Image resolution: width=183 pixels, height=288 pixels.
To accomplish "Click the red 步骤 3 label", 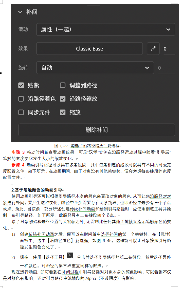I will (x=18, y=152).
